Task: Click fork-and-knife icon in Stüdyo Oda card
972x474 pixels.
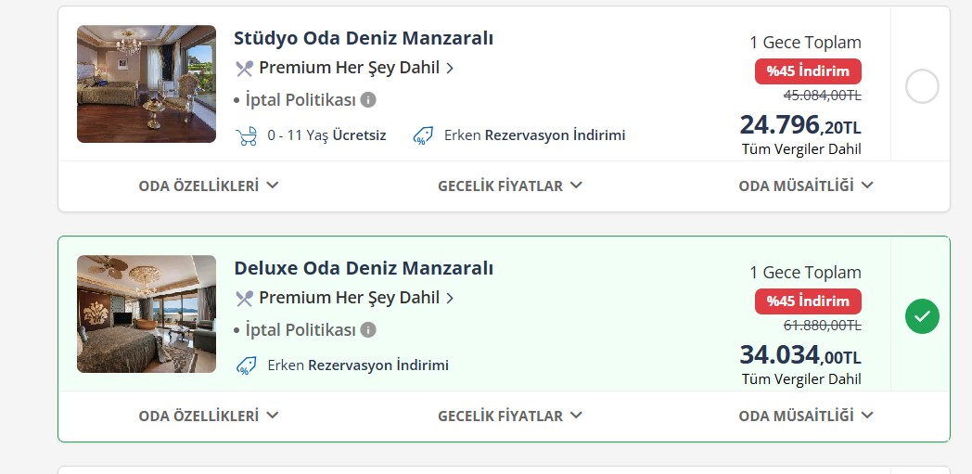Action: tap(244, 68)
